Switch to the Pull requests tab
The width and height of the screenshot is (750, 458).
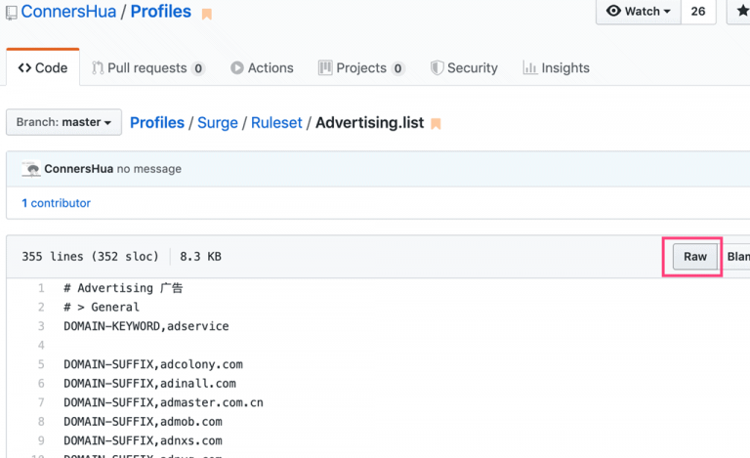click(147, 68)
